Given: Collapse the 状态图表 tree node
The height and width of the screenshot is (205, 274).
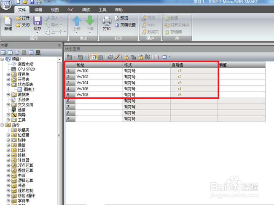Looking at the screenshot, I should coord(8,85).
